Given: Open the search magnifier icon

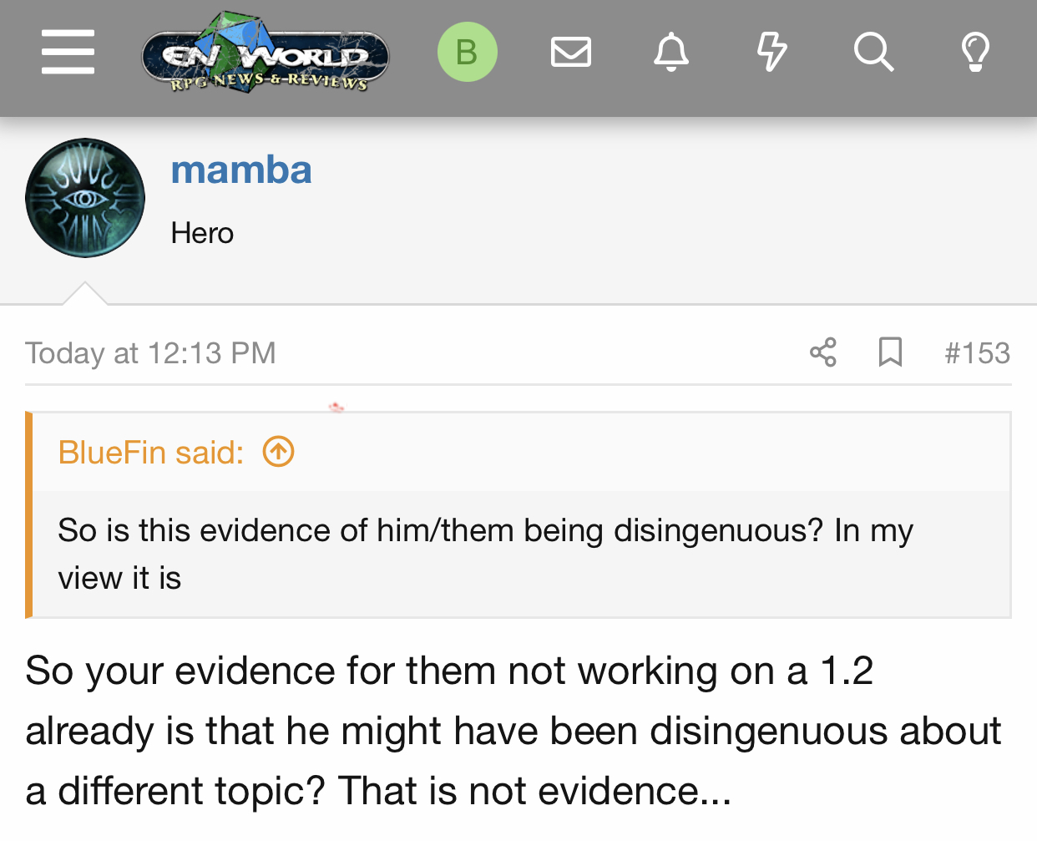Looking at the screenshot, I should [874, 52].
